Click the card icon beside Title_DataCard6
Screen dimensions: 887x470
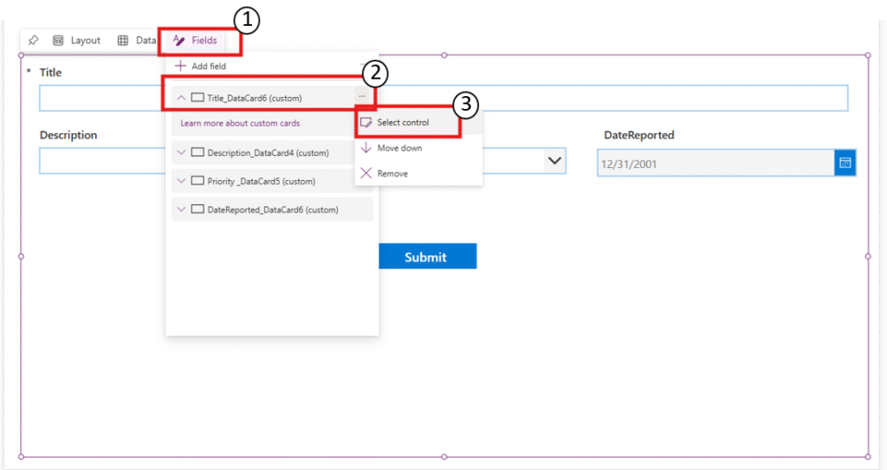(x=197, y=97)
